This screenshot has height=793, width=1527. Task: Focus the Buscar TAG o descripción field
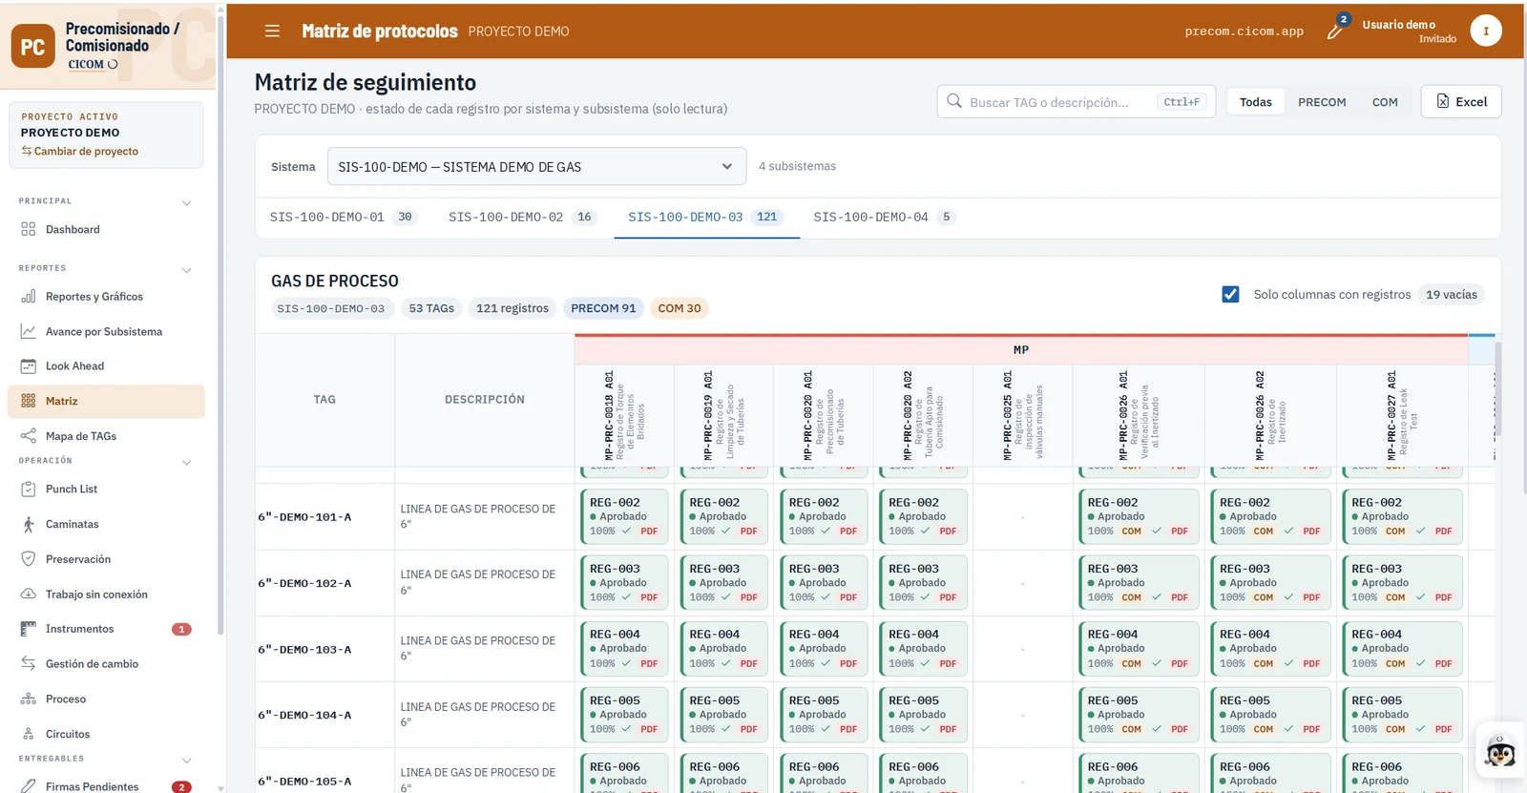[1077, 102]
